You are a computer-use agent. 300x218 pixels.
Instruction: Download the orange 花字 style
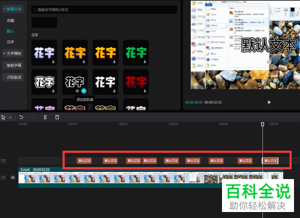pos(84,62)
